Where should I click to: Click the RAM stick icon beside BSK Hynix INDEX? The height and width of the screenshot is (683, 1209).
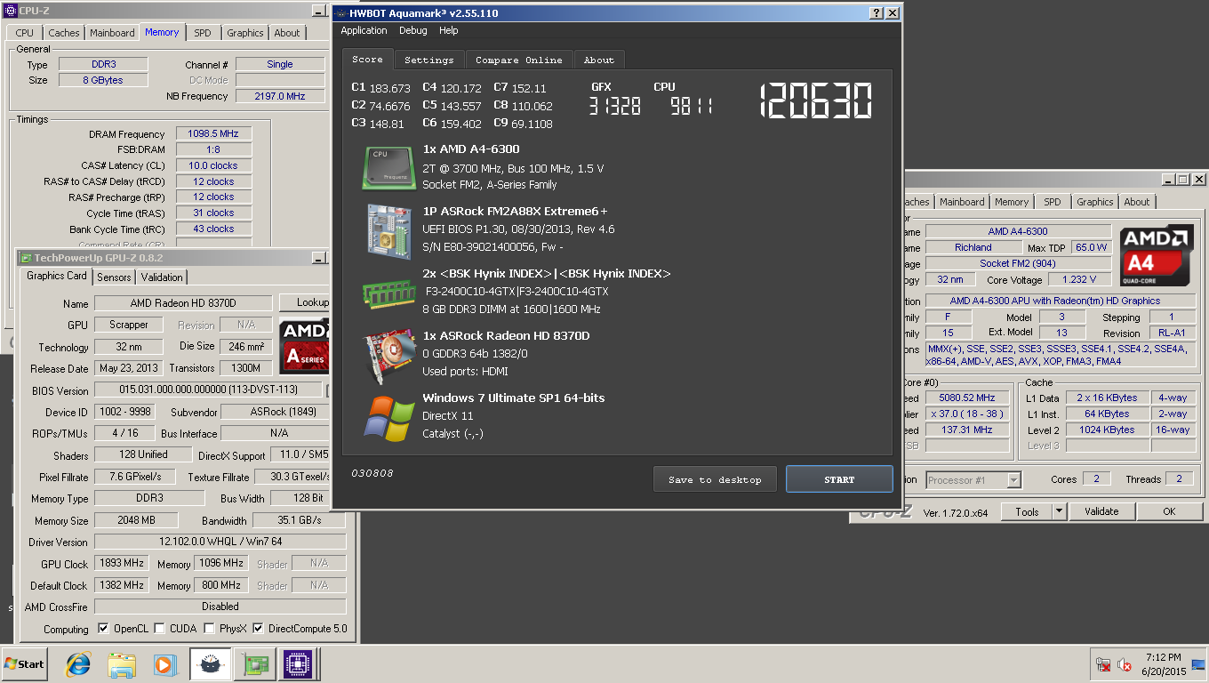[x=388, y=293]
